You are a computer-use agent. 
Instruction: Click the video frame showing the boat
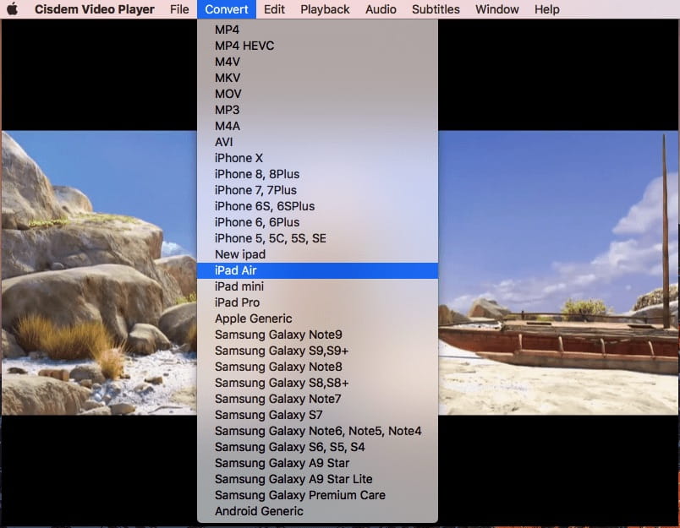[558, 273]
